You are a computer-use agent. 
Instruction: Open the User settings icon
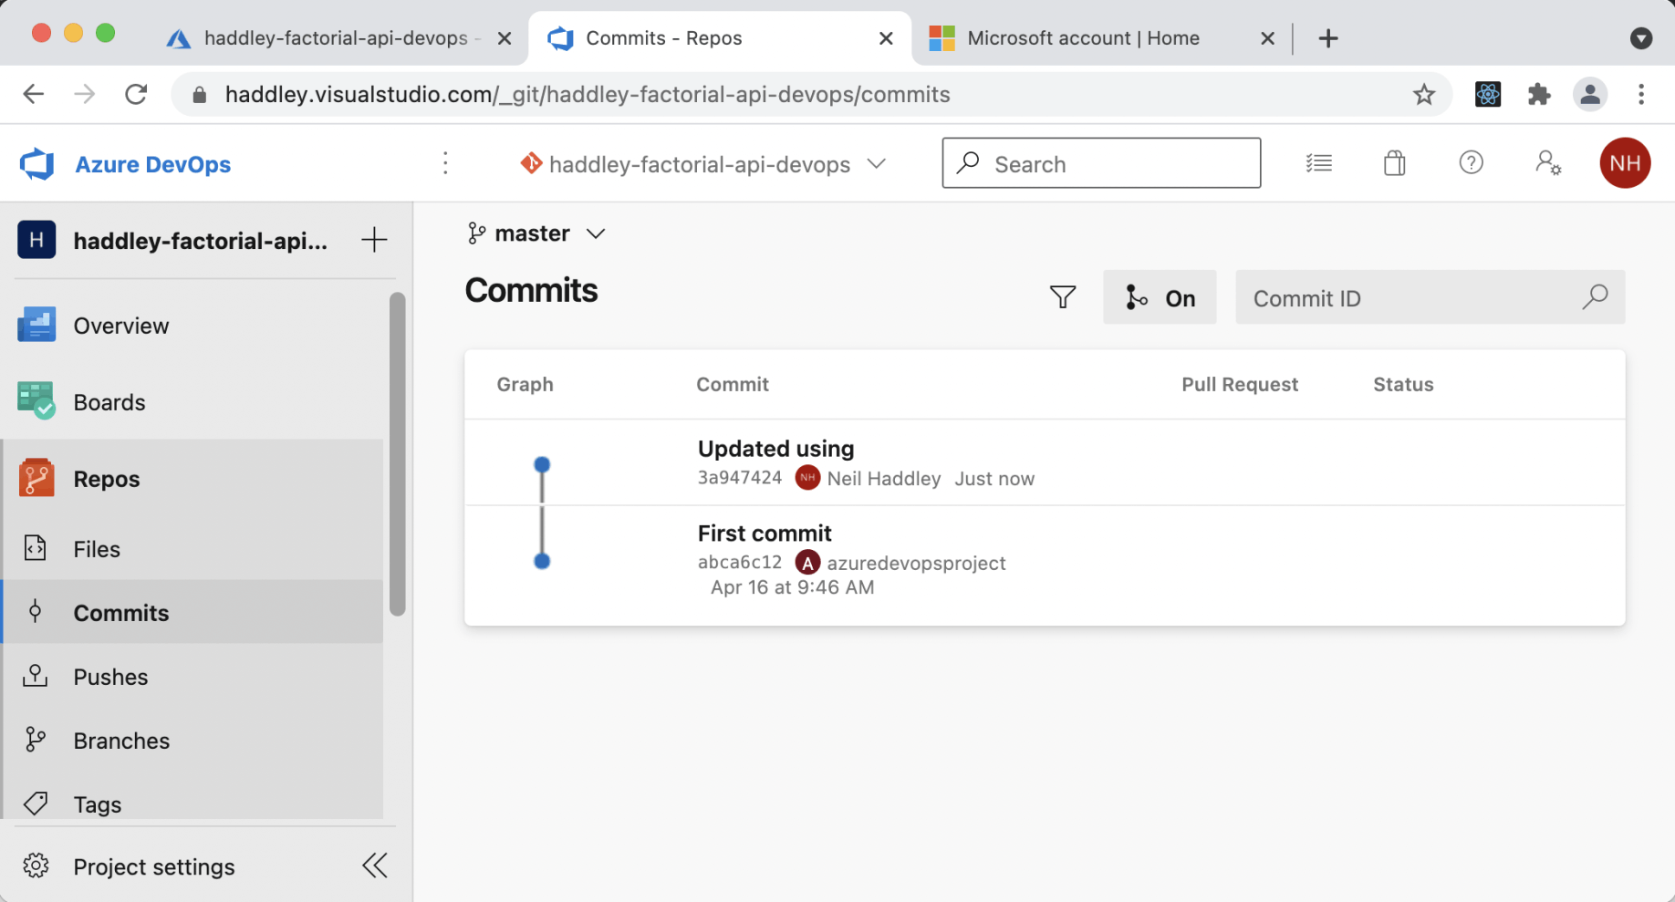coord(1547,163)
